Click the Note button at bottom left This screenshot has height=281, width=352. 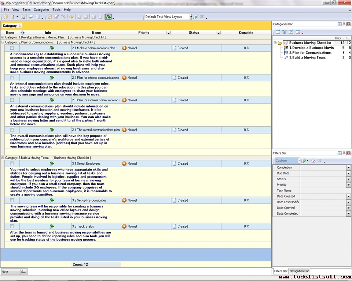click(x=10, y=272)
